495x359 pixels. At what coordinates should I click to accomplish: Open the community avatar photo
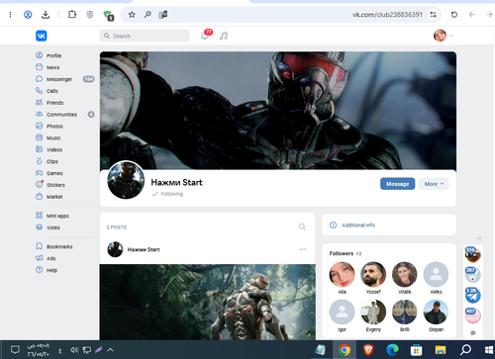point(126,180)
